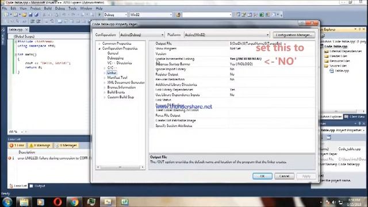Toggle the Messages filter in Error List
The image size is (368, 207).
click(x=66, y=145)
